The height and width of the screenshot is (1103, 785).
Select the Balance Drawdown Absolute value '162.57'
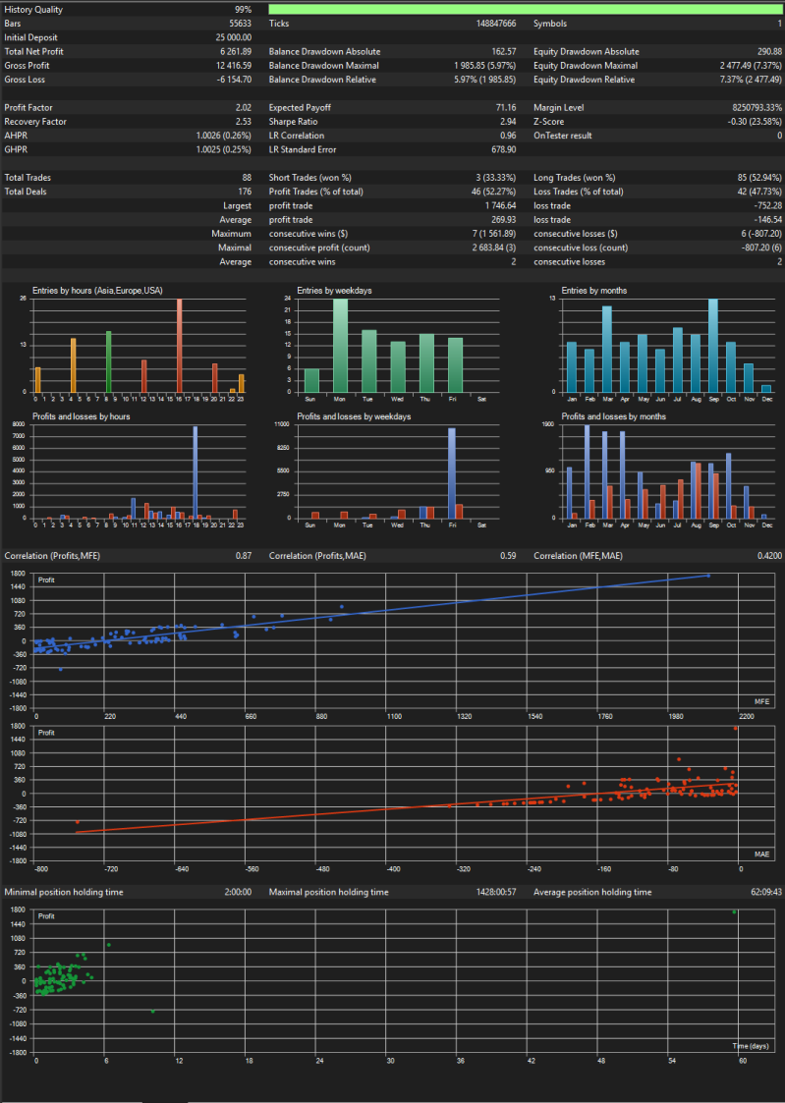pyautogui.click(x=504, y=52)
